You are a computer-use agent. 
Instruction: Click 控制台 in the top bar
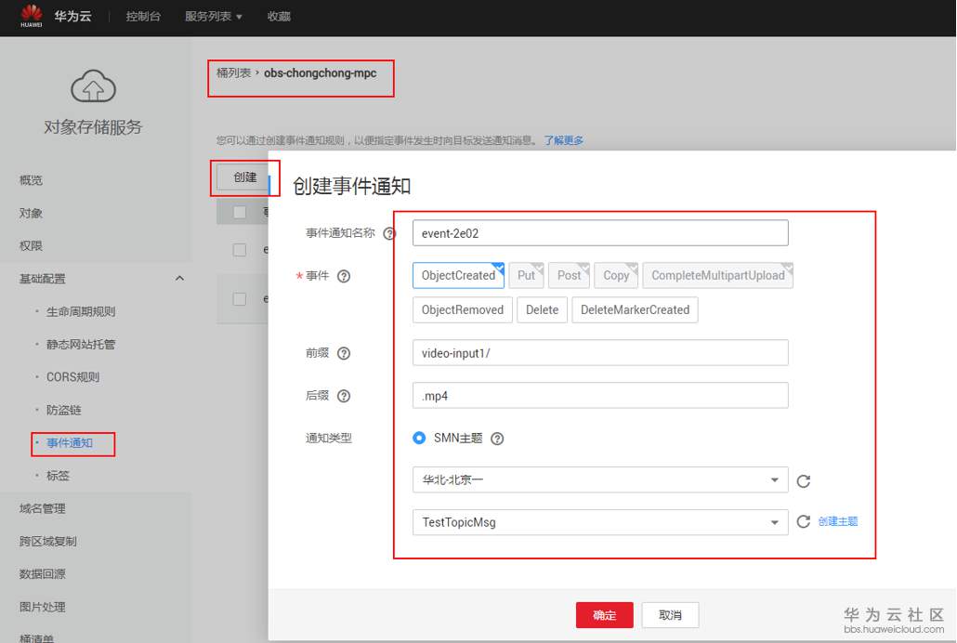click(x=142, y=16)
